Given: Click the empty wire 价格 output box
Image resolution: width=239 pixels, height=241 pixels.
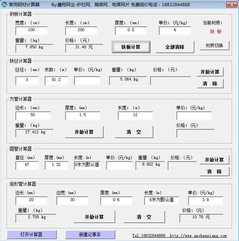Looking at the screenshot, I should [171, 80].
